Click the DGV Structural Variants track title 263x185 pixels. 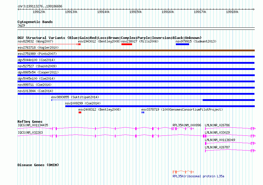(109, 38)
